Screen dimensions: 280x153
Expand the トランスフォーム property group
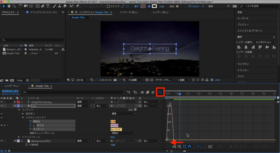[x=19, y=137]
